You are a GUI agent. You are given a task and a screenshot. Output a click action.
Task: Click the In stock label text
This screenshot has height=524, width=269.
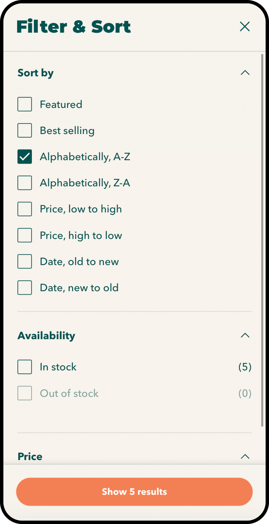tap(58, 367)
